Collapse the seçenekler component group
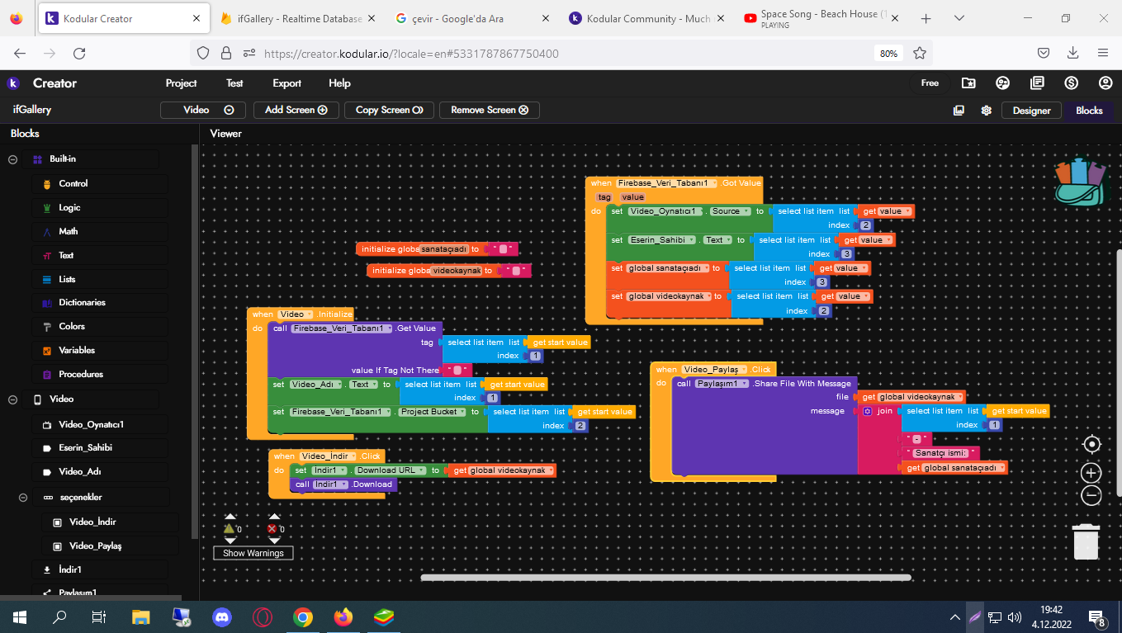Viewport: 1122px width, 633px height. coord(24,498)
